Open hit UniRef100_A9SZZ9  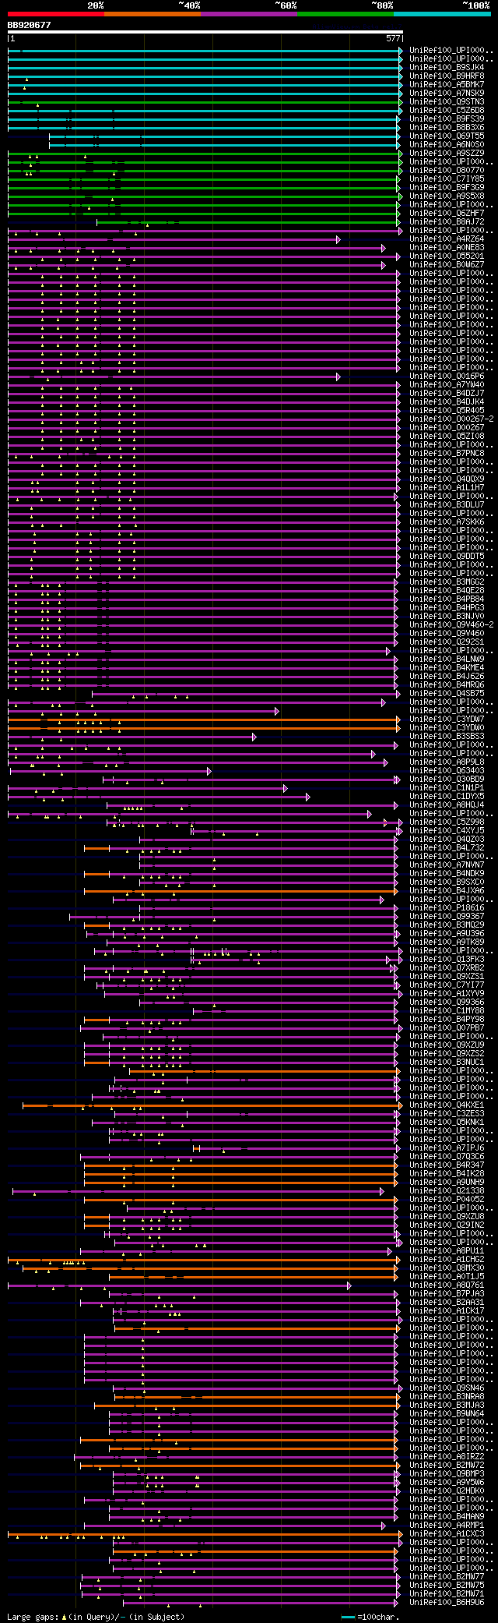click(447, 153)
